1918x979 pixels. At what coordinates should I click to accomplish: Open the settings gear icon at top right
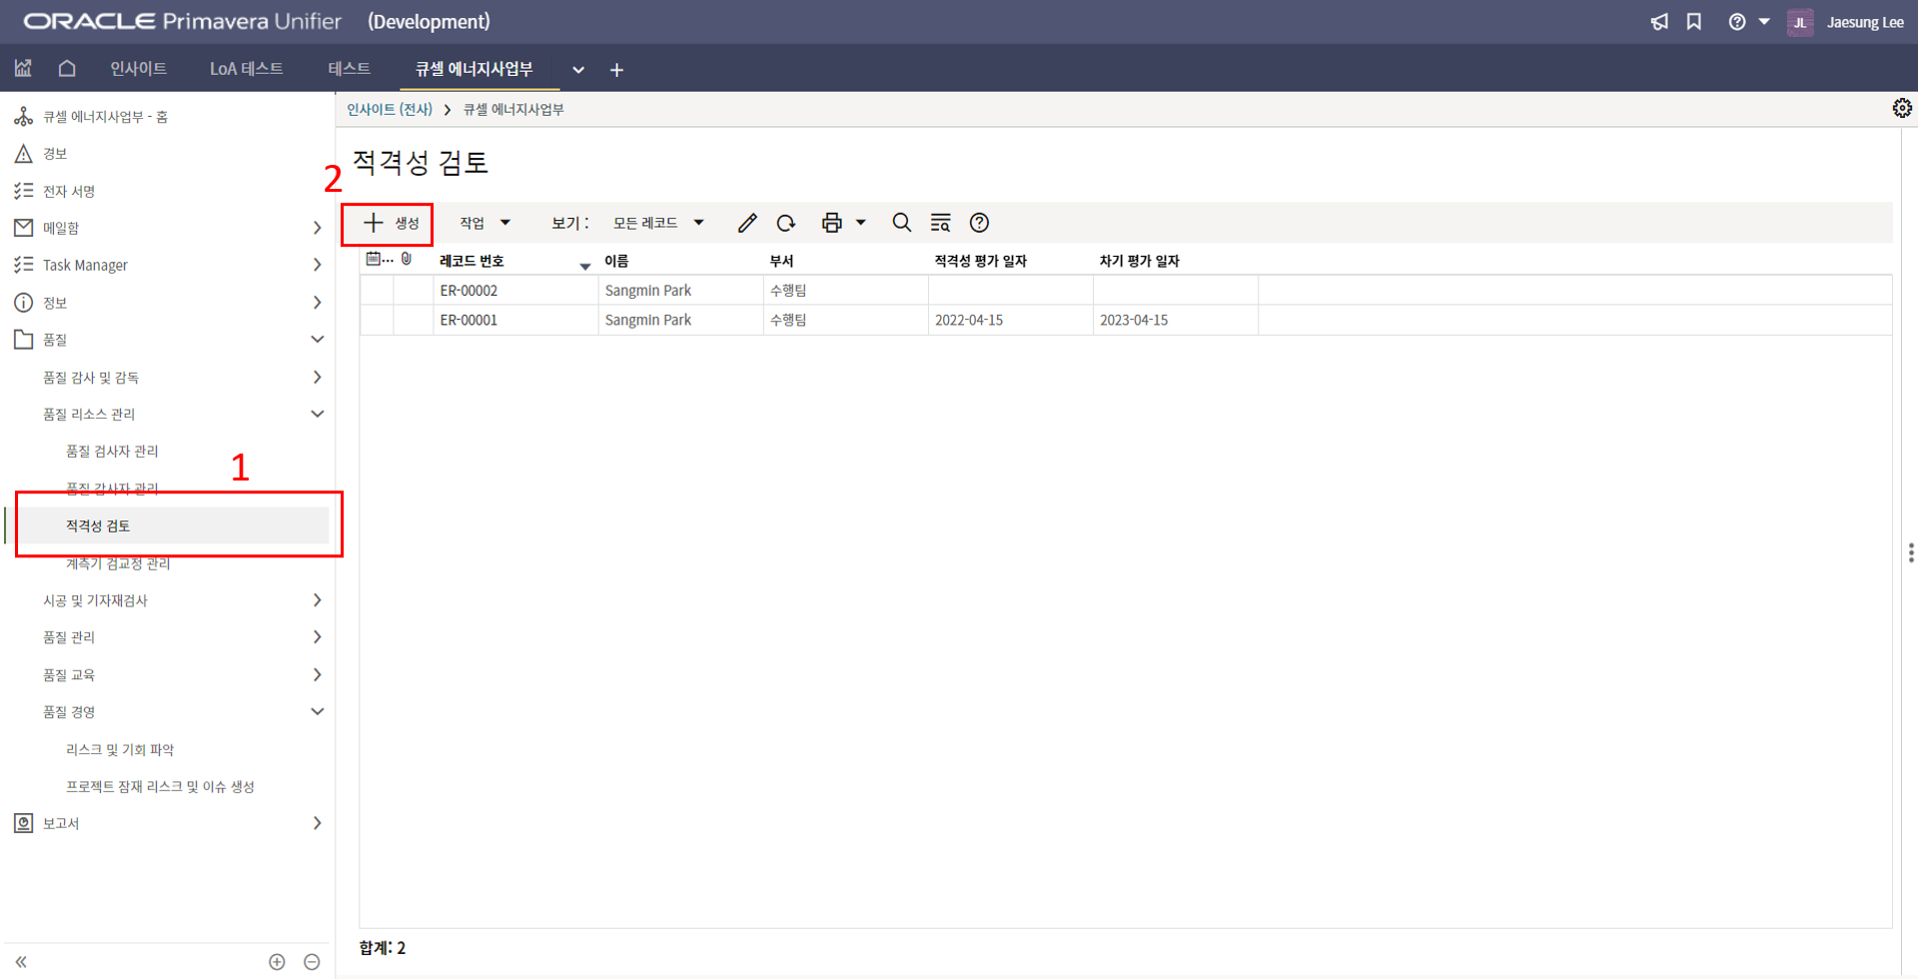(1902, 108)
